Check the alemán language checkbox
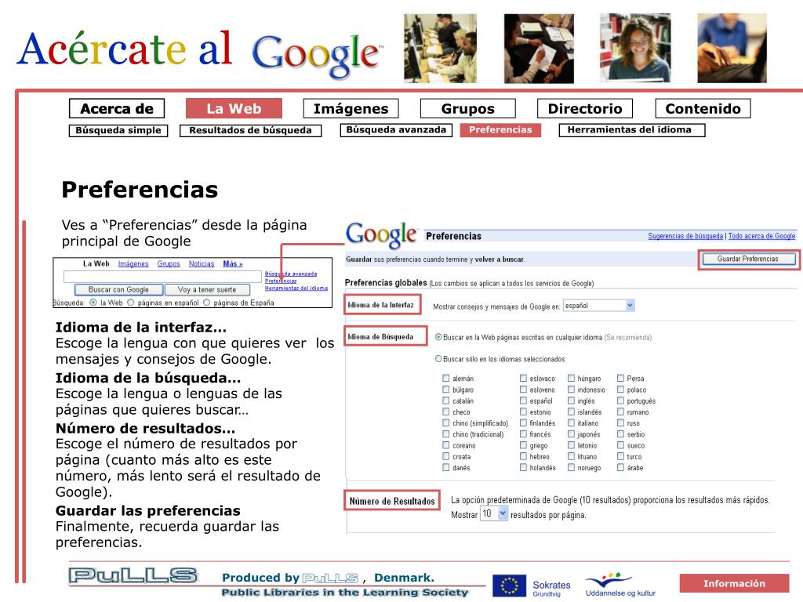 click(445, 379)
